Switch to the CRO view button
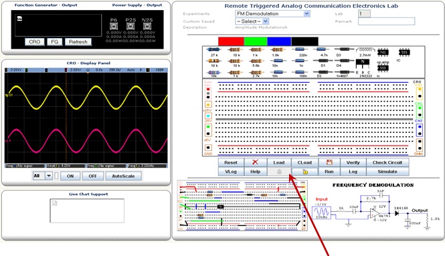Image resolution: width=445 pixels, height=256 pixels. coord(35,41)
